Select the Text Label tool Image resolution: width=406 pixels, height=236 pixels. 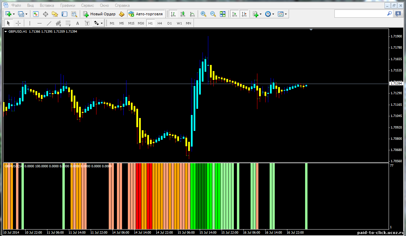point(87,23)
